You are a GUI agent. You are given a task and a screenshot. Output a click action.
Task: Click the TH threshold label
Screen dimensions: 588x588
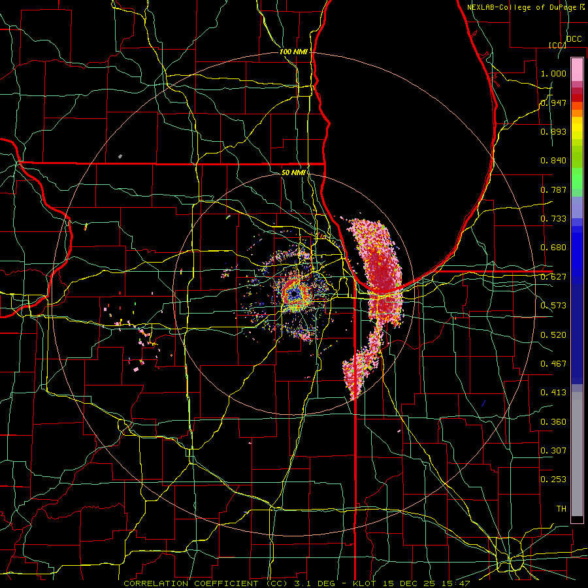point(561,509)
